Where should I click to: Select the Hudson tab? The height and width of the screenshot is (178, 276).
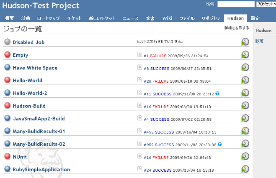tap(235, 18)
